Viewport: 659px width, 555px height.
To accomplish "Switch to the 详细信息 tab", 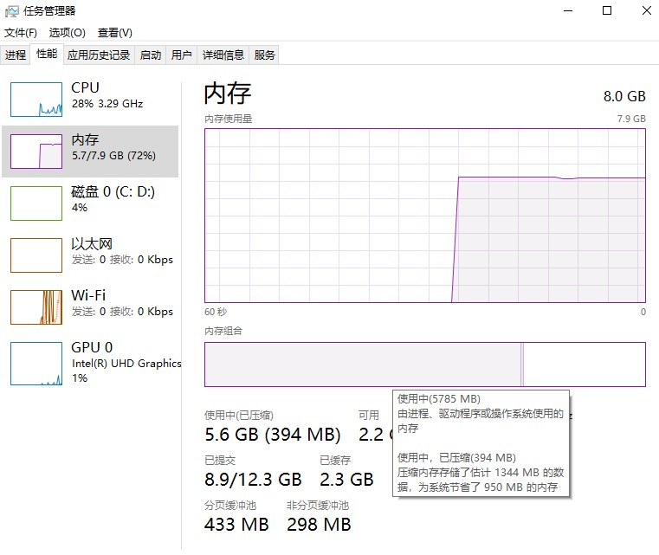I will (x=223, y=55).
